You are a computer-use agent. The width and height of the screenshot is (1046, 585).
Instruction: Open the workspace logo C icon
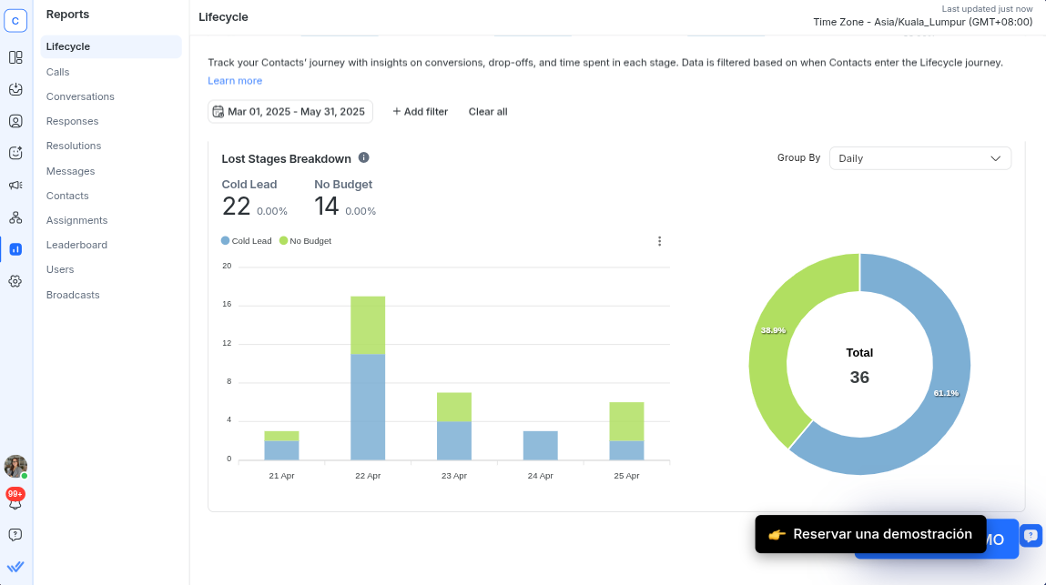click(x=15, y=21)
